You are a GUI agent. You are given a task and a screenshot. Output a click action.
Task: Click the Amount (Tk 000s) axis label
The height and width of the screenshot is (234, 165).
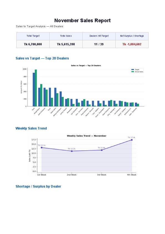[21, 87]
